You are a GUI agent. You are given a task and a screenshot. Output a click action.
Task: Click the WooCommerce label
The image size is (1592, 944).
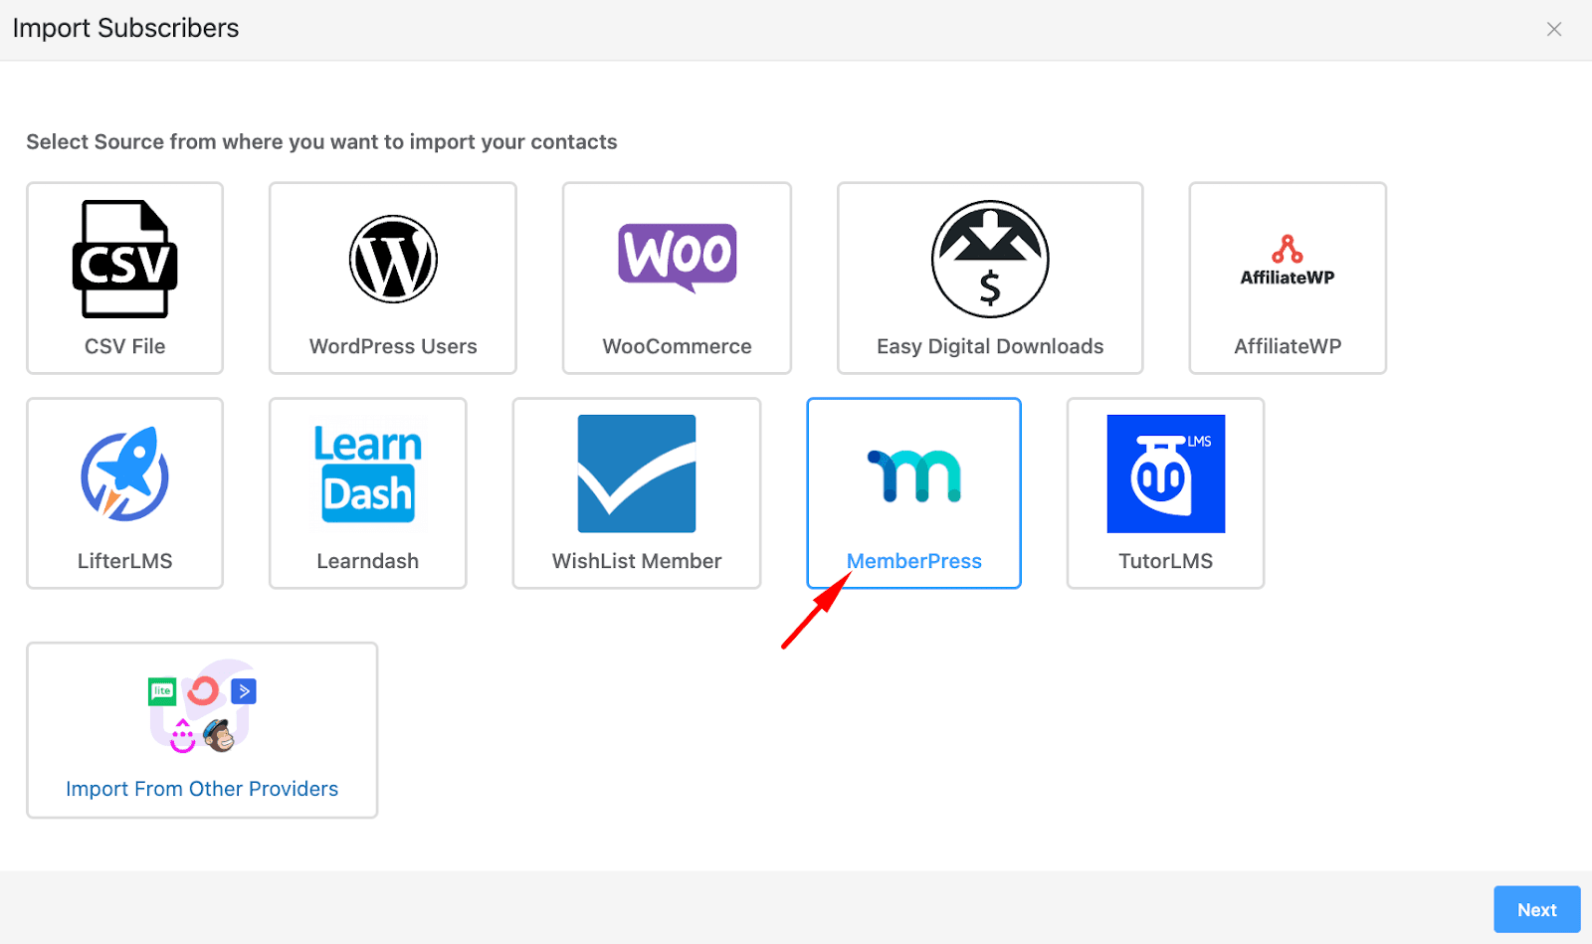coord(678,346)
